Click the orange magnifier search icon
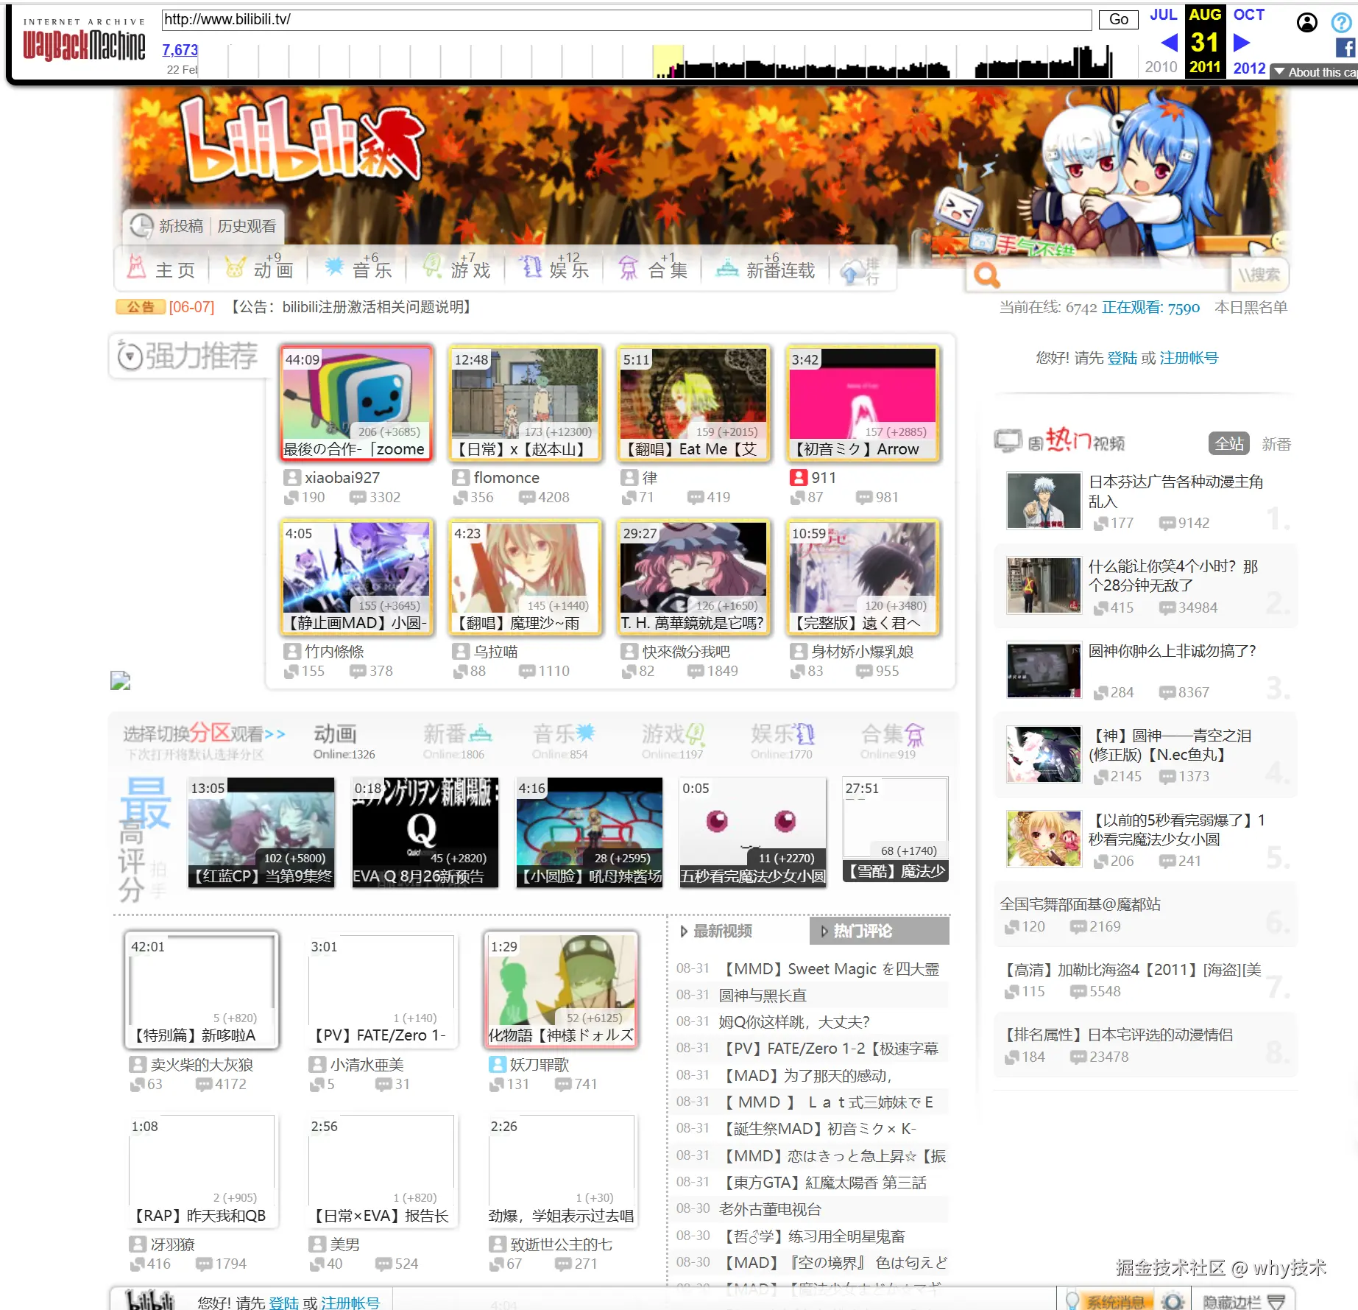Viewport: 1358px width, 1310px height. click(986, 275)
